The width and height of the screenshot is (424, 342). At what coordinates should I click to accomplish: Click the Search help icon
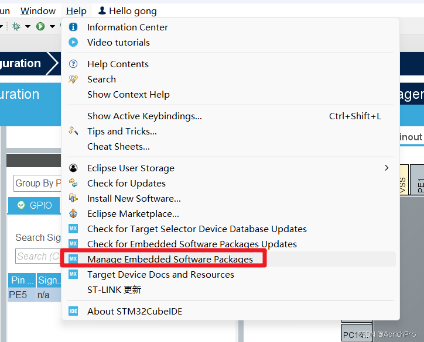73,79
